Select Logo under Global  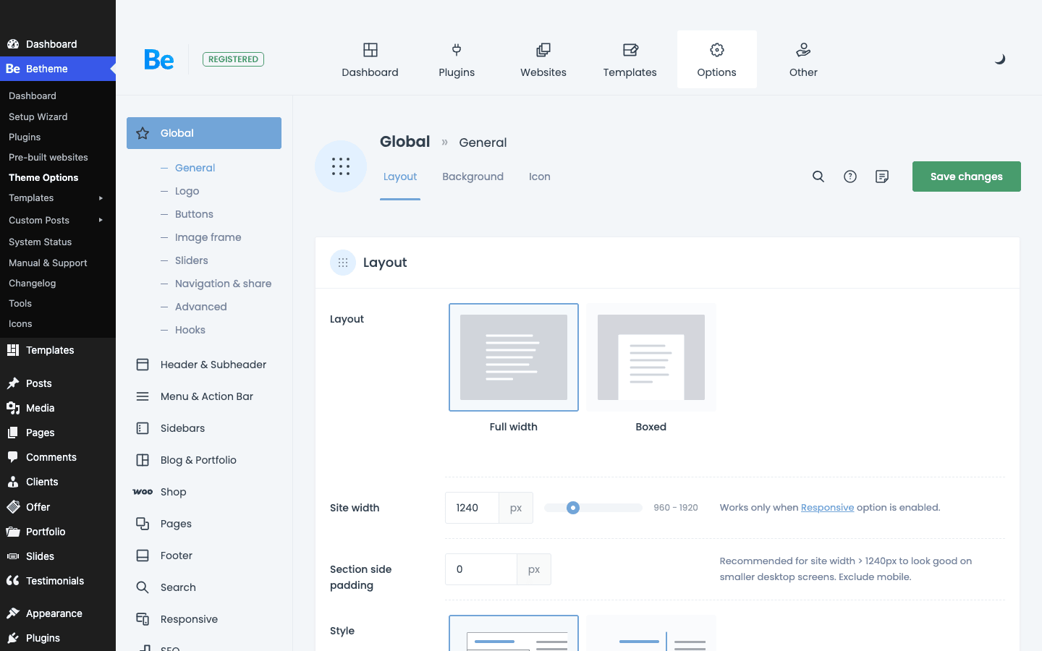click(x=187, y=191)
